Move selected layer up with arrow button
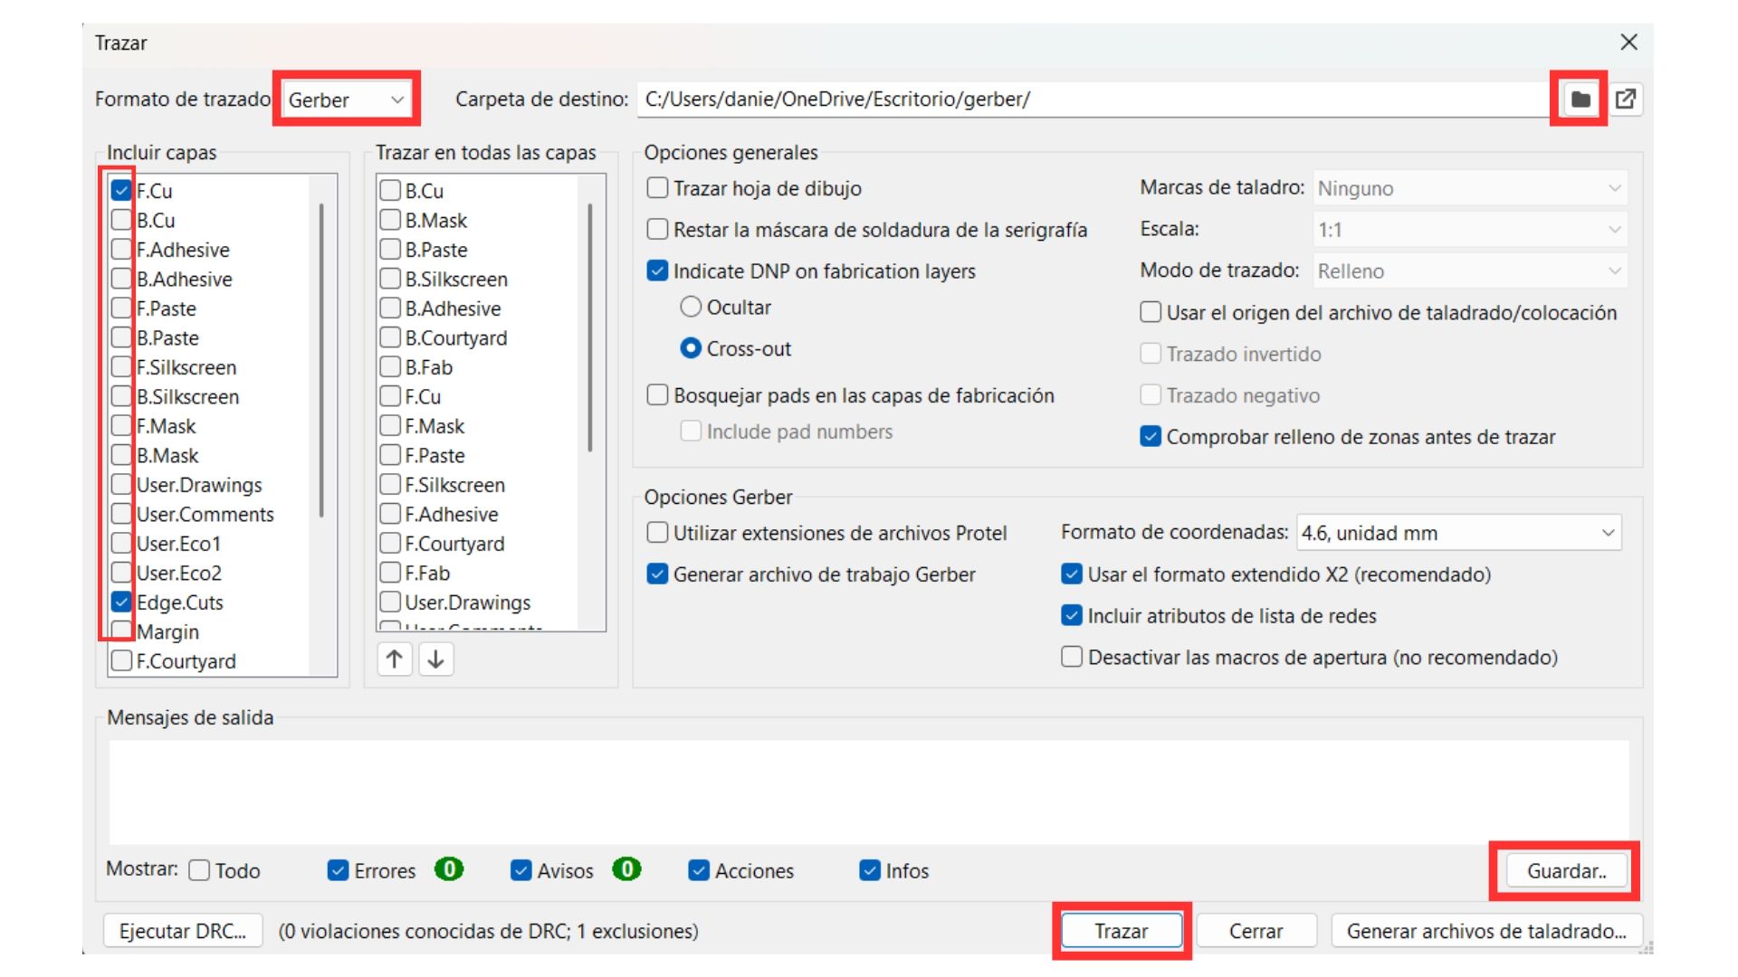This screenshot has width=1738, height=977. pyautogui.click(x=395, y=659)
